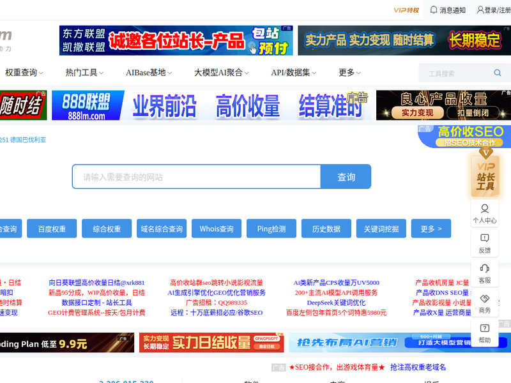Open the 良心产品收量 banner ad
The width and height of the screenshot is (511, 383).
click(443, 105)
